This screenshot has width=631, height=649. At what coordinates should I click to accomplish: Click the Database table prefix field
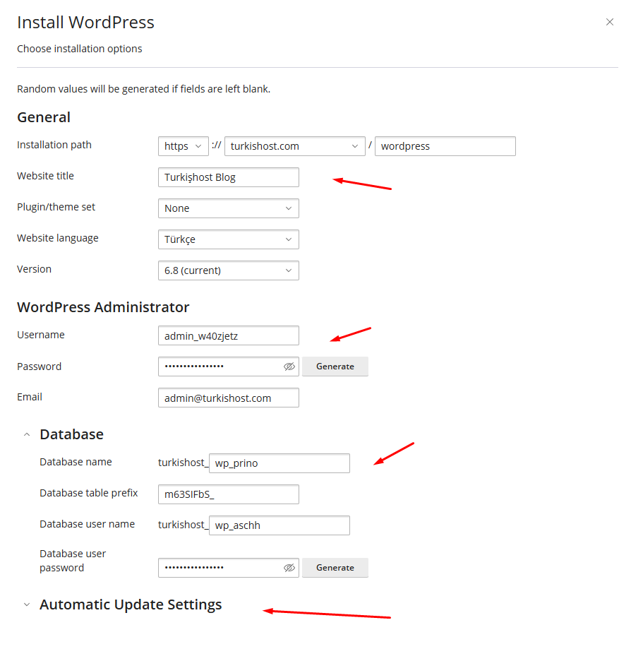pos(229,494)
